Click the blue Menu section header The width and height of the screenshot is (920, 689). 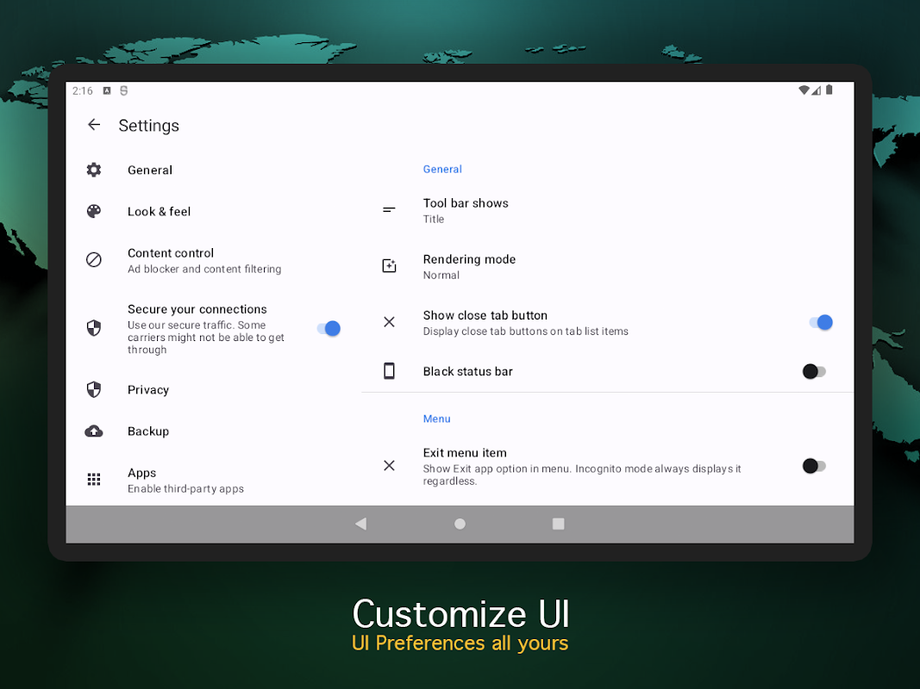(437, 419)
